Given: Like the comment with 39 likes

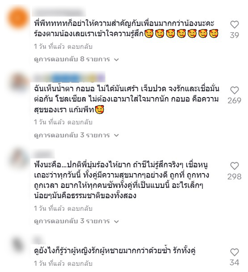Looking at the screenshot, I should [x=235, y=25].
